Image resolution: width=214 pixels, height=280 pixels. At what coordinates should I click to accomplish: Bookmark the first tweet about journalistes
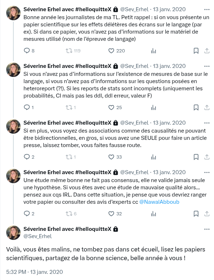pos(196,51)
